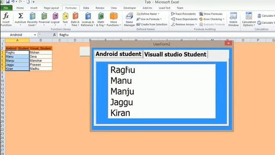275x155 pixels.
Task: Click Evaluate Formula
Action: (212, 24)
